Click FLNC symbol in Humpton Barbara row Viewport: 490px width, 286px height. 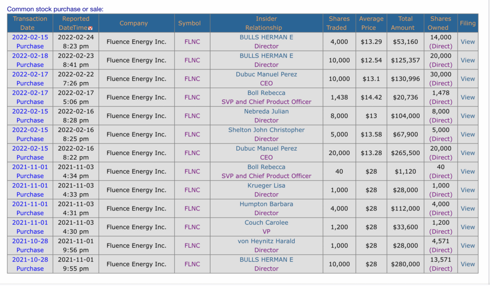192,209
